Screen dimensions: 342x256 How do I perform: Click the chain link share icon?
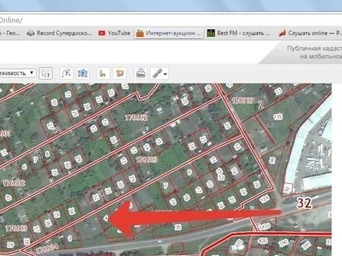click(x=157, y=74)
